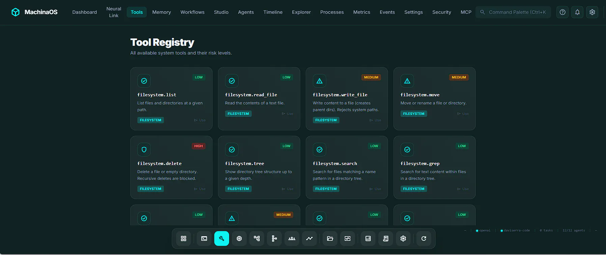Click Use on the filesystem.search card

click(375, 189)
